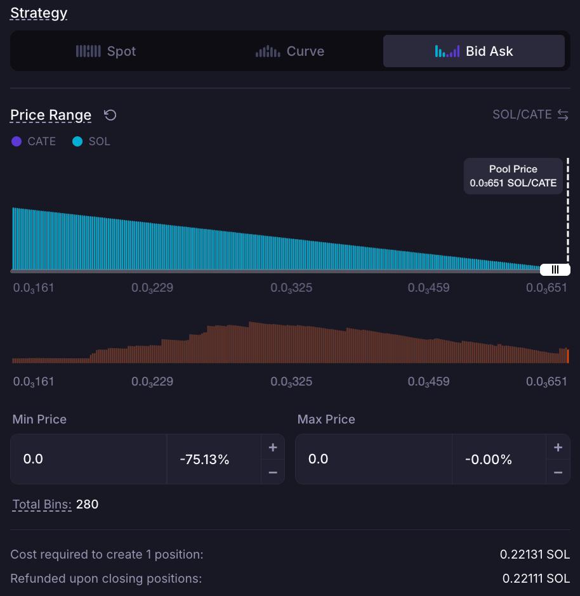Decrease Min Price with minus button
This screenshot has height=596, width=580.
(273, 472)
